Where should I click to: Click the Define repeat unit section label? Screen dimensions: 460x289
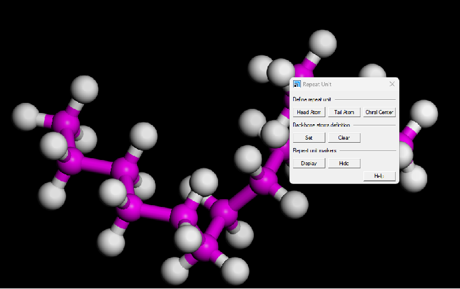click(x=312, y=99)
